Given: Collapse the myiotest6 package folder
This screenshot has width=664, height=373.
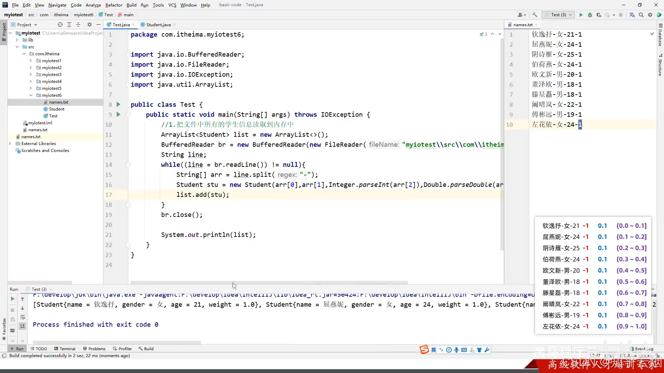Looking at the screenshot, I should (31, 95).
